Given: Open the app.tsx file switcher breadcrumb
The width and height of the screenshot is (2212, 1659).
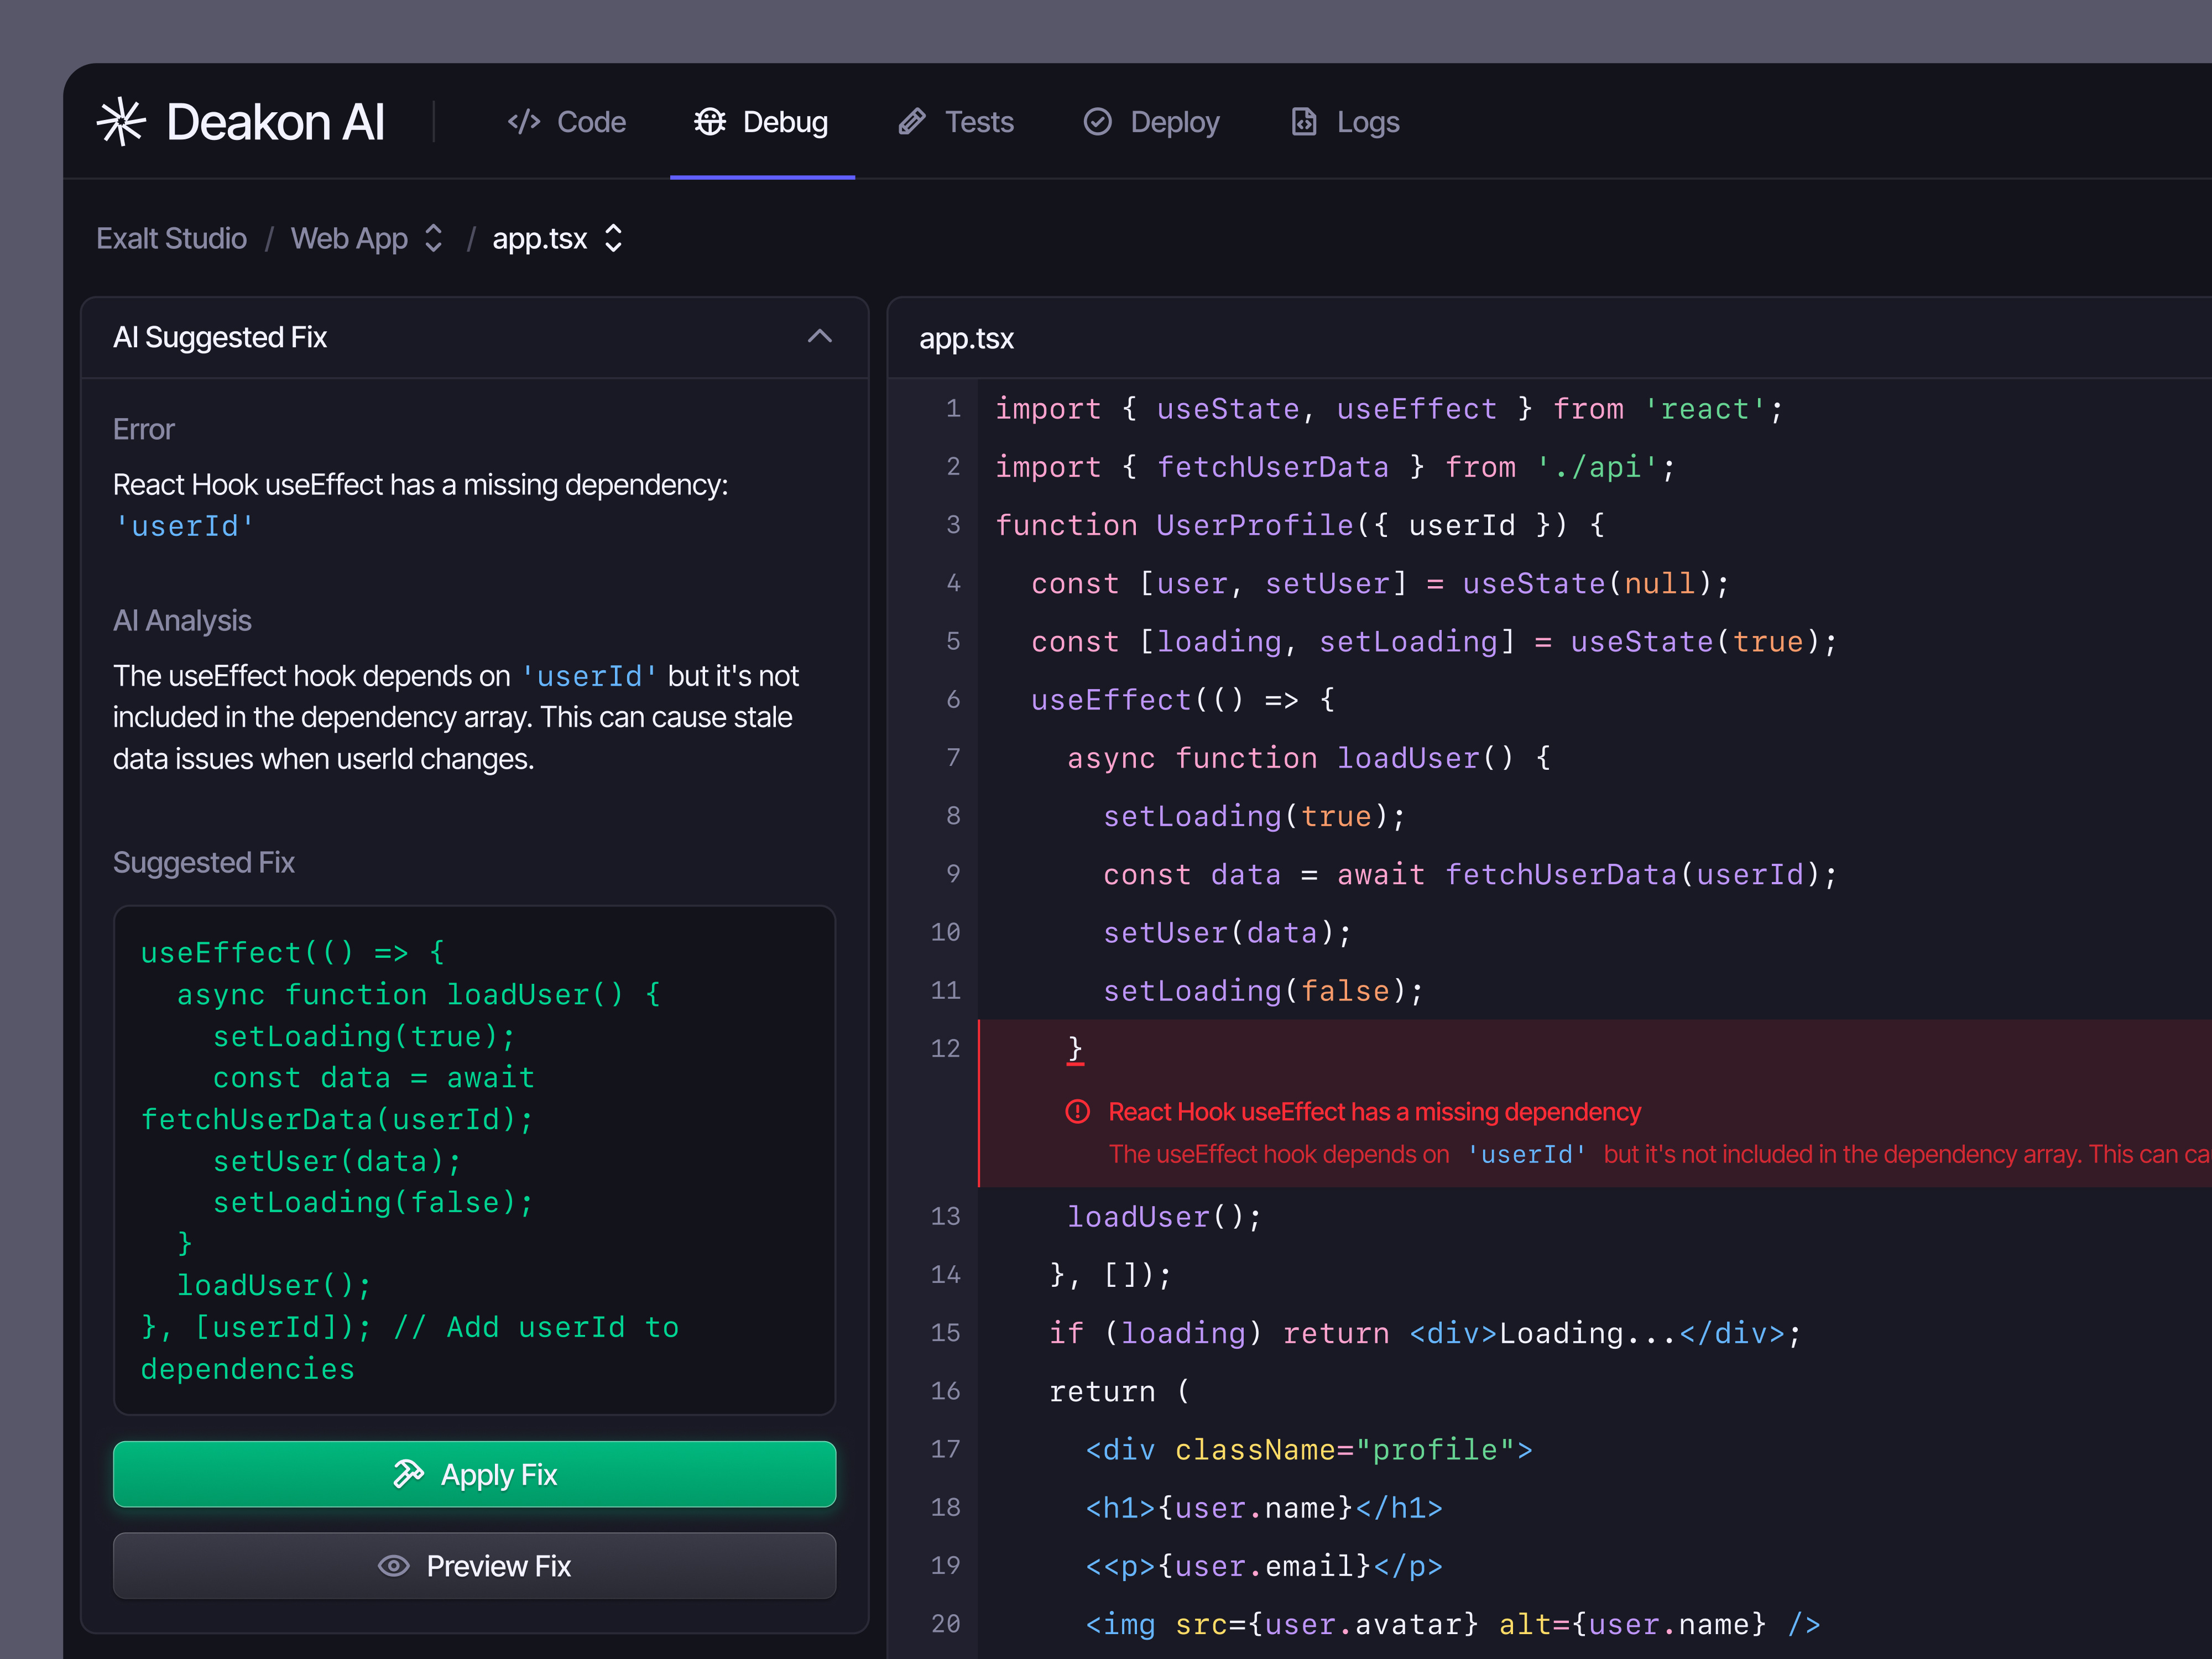Looking at the screenshot, I should [x=557, y=238].
